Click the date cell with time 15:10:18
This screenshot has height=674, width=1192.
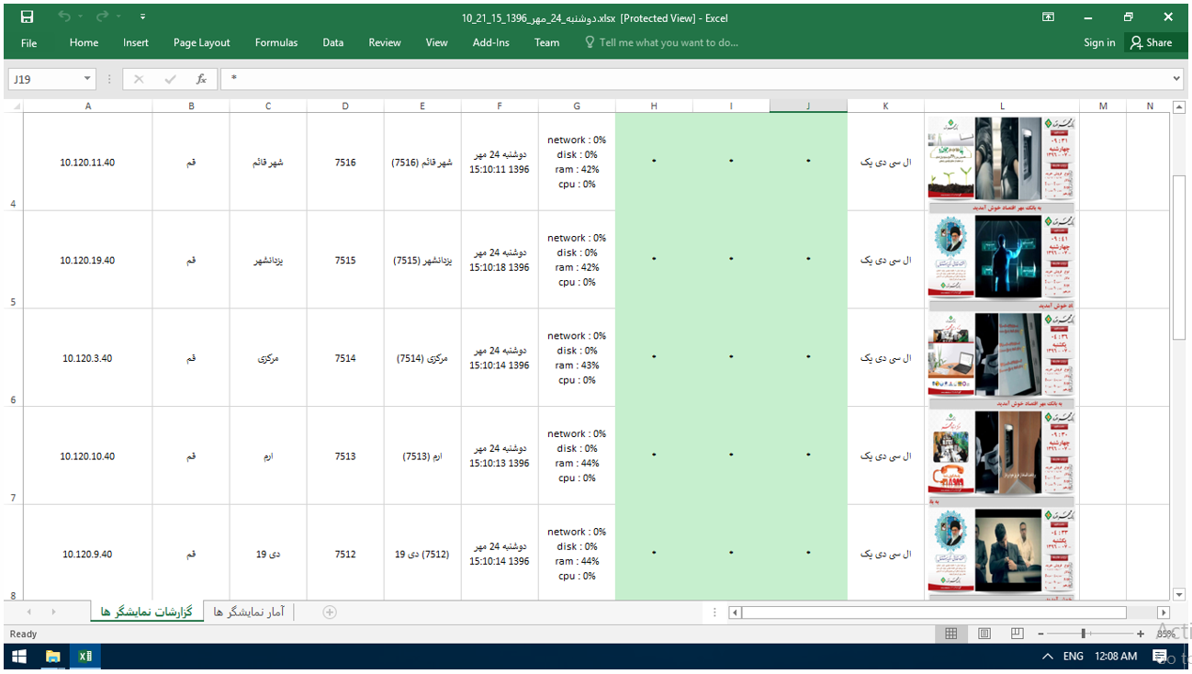500,261
